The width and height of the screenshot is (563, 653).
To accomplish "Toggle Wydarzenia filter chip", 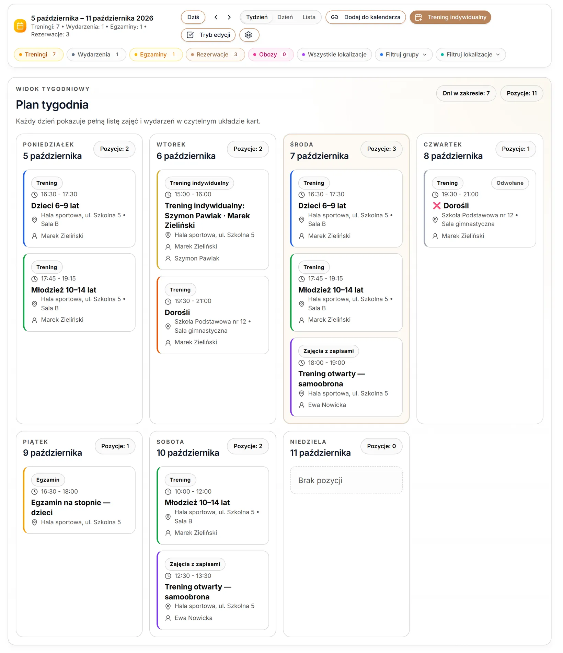I will pos(96,55).
